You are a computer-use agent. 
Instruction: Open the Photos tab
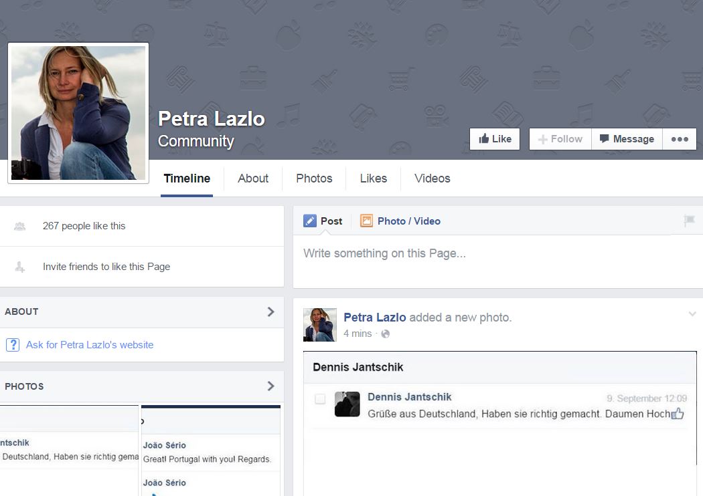pos(314,178)
